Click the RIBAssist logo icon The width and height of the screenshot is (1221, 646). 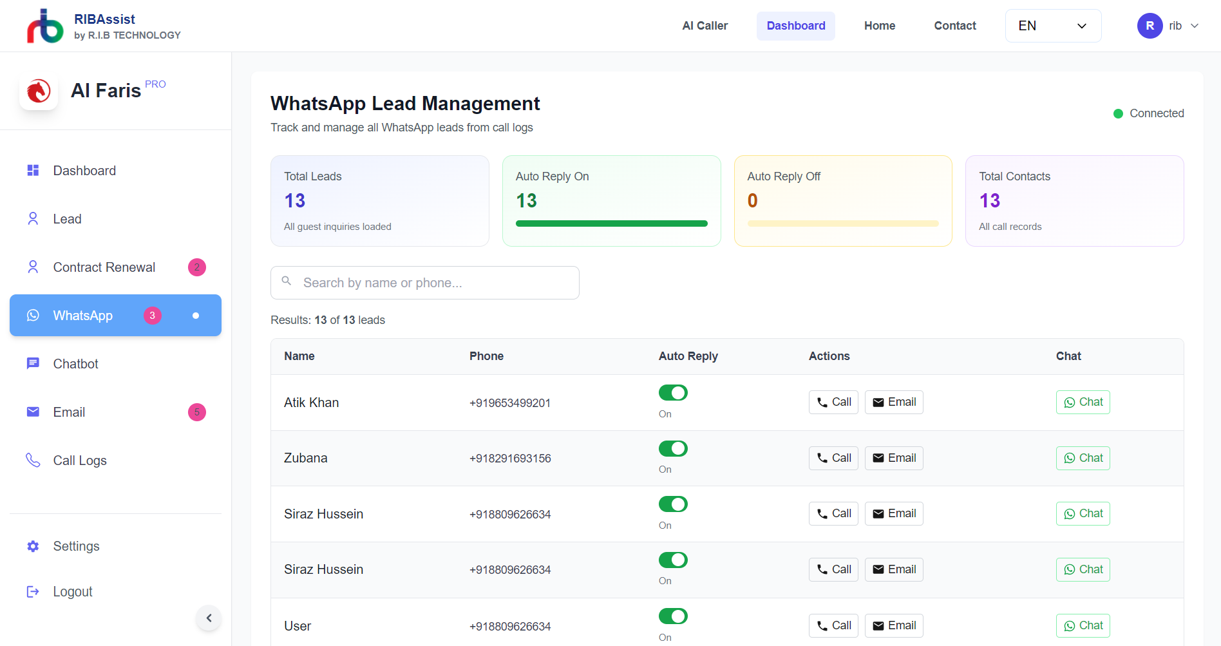(x=44, y=26)
